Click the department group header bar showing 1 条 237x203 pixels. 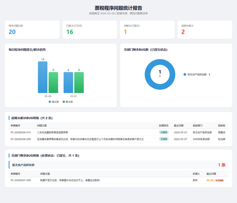click(118, 165)
